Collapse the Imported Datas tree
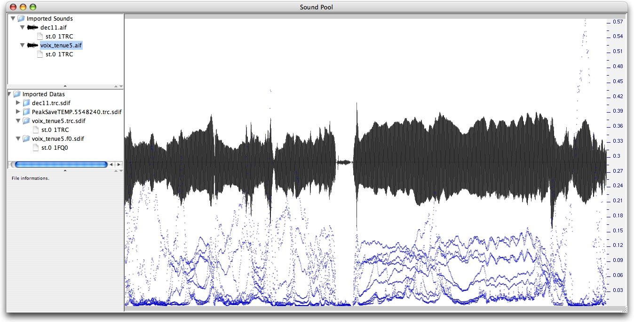Image resolution: width=634 pixels, height=322 pixels. 9,94
